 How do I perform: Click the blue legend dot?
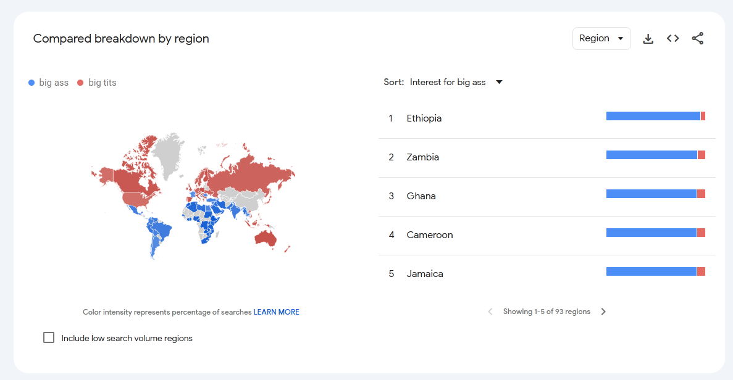(31, 83)
